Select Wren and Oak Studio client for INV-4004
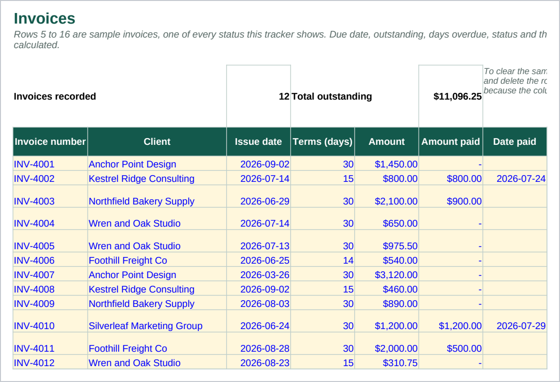The height and width of the screenshot is (382, 560). pos(157,219)
